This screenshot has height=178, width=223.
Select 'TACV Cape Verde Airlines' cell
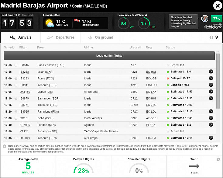pos(101,131)
